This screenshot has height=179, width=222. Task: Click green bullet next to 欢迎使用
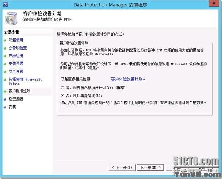coord(5,40)
